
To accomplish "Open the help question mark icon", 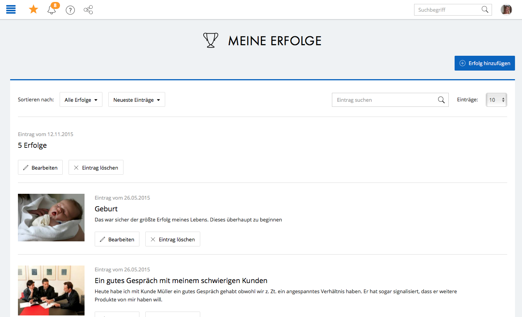I will (70, 10).
